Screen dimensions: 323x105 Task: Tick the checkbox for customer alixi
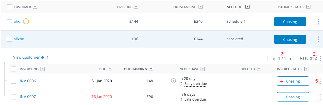[9, 22]
